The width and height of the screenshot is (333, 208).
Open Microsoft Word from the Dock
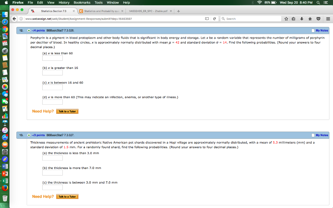(6, 166)
